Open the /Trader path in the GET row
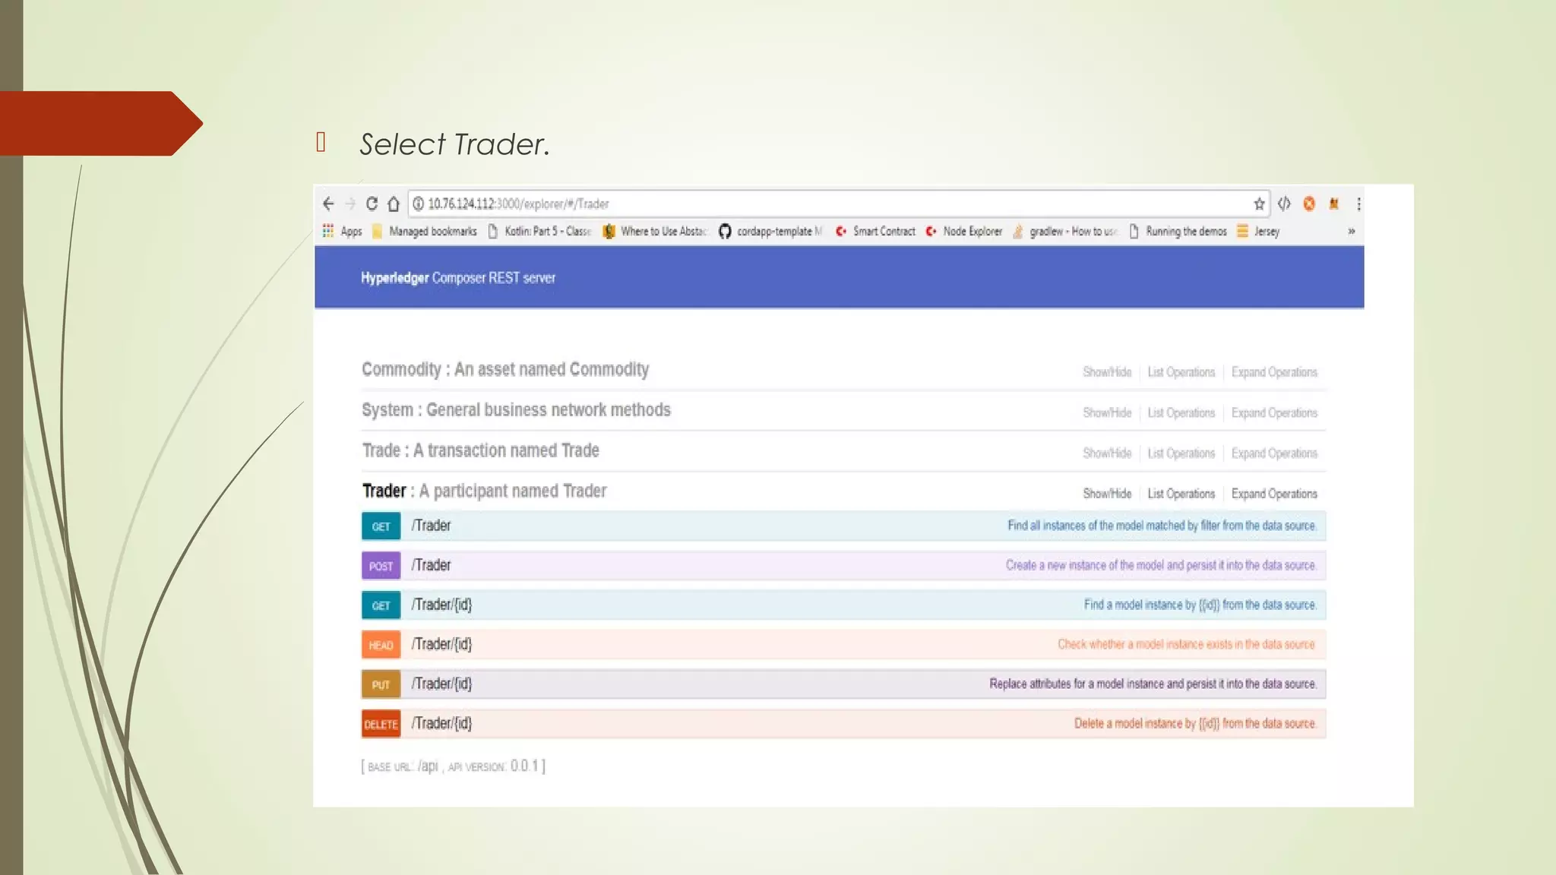This screenshot has height=875, width=1556. pos(431,526)
